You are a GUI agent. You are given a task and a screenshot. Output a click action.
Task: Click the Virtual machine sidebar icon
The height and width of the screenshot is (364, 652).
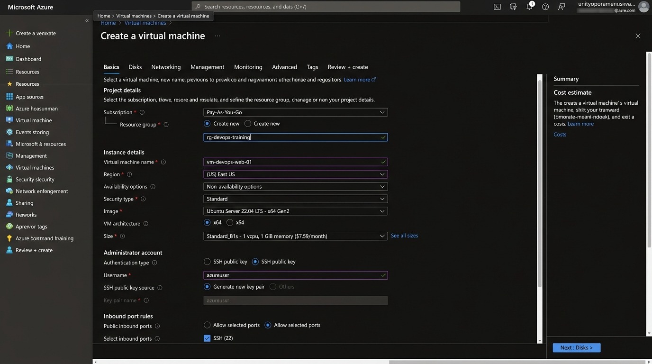9,120
